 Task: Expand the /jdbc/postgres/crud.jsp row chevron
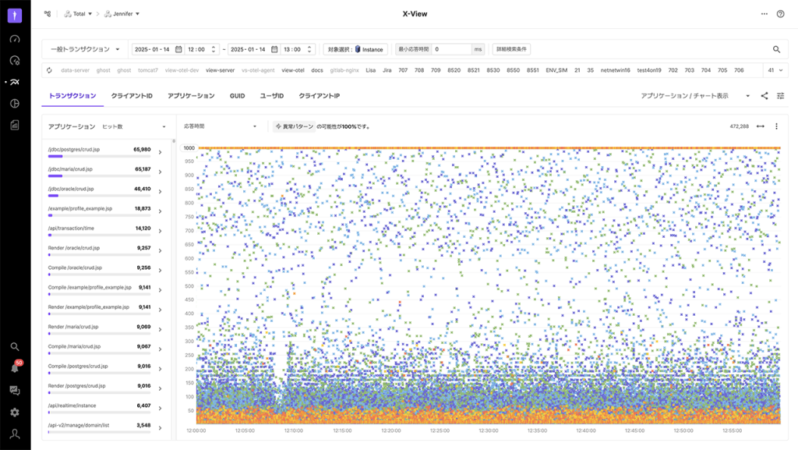[160, 152]
